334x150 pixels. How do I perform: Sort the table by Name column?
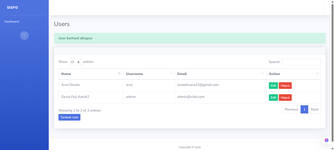pos(90,74)
